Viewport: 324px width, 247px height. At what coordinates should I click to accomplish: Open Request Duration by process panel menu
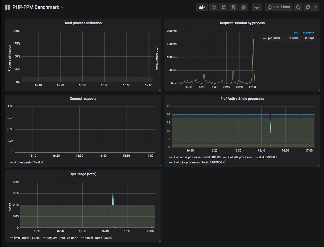[x=242, y=23]
